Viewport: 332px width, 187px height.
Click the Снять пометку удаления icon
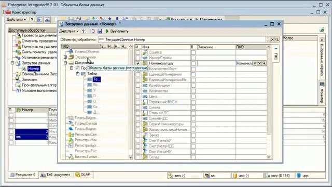coord(18,52)
